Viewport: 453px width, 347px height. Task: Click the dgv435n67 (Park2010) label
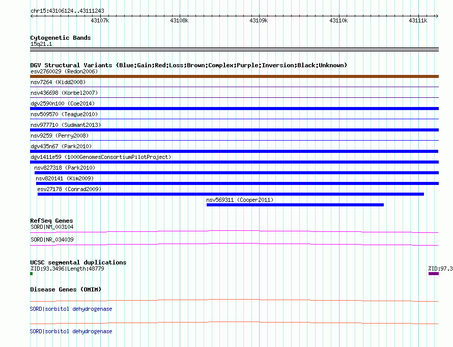(x=61, y=146)
